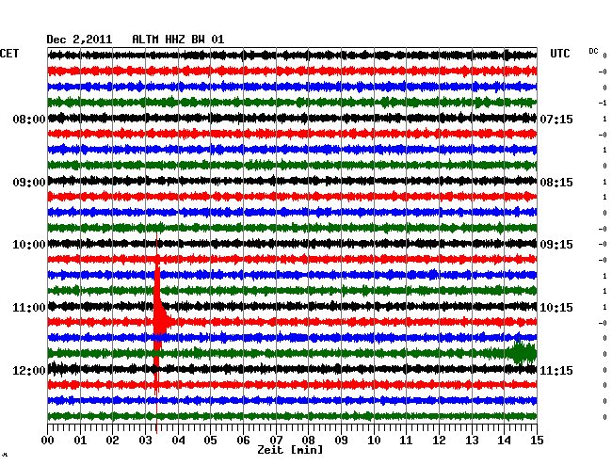Select the '08:00' CET time label
The image size is (612, 465).
coord(29,119)
